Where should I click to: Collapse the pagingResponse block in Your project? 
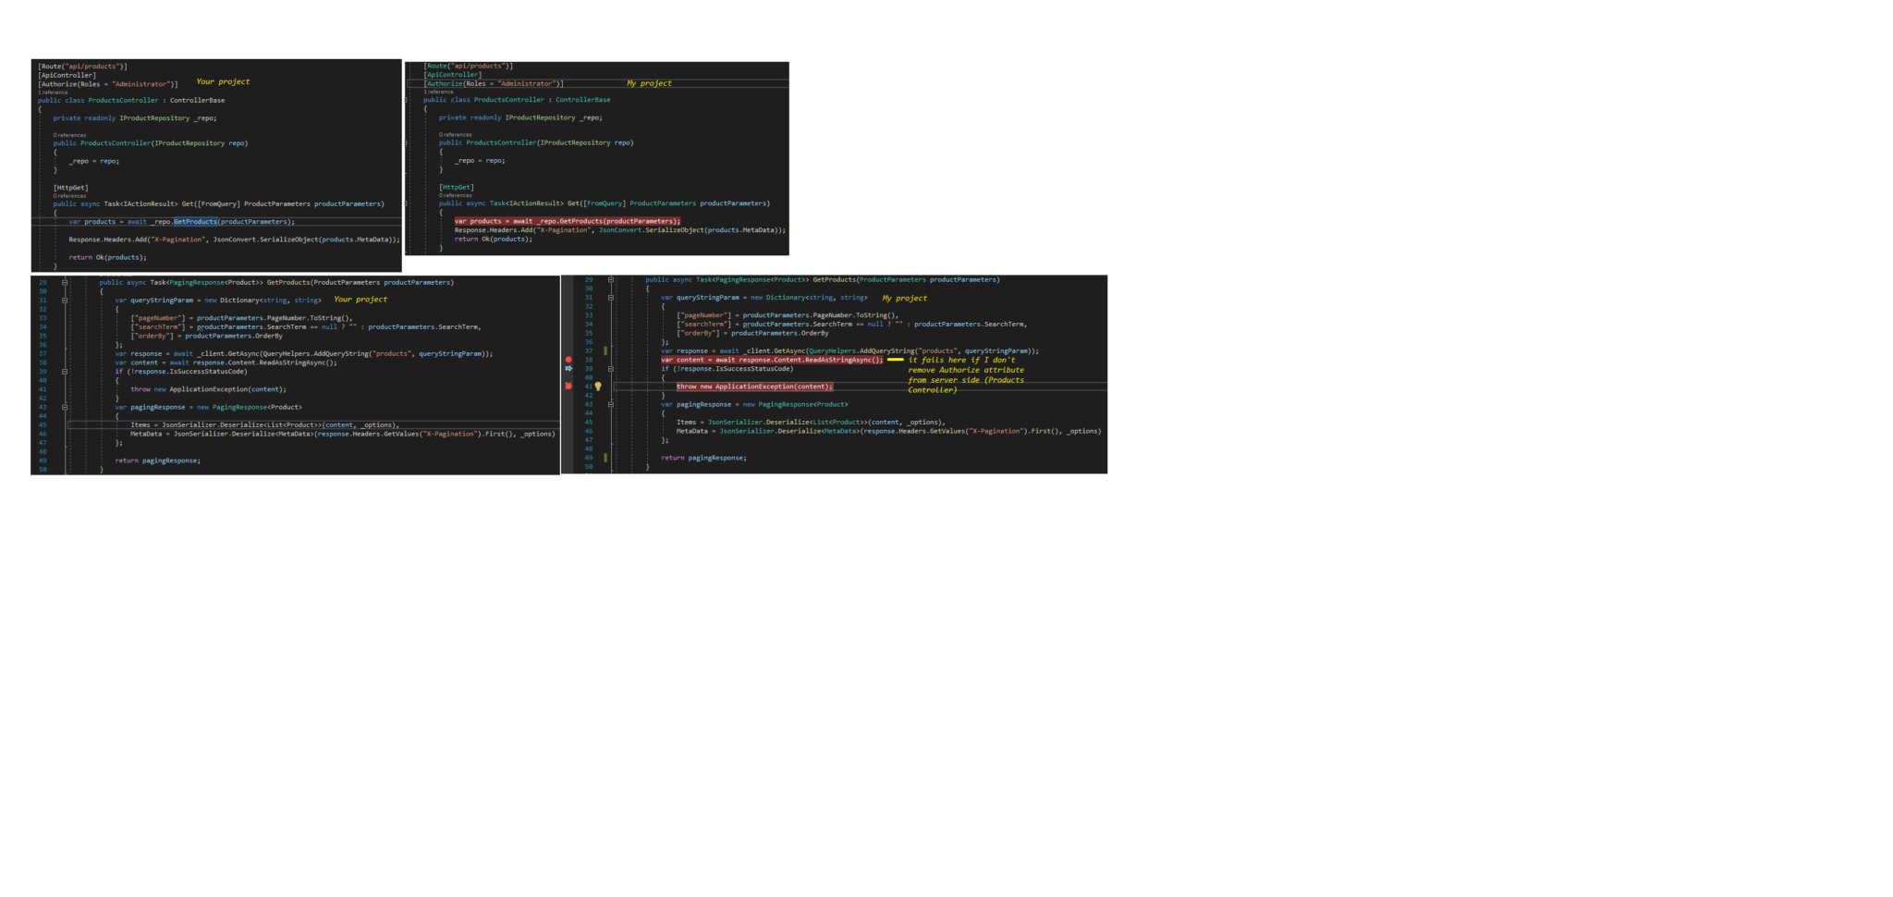65,407
